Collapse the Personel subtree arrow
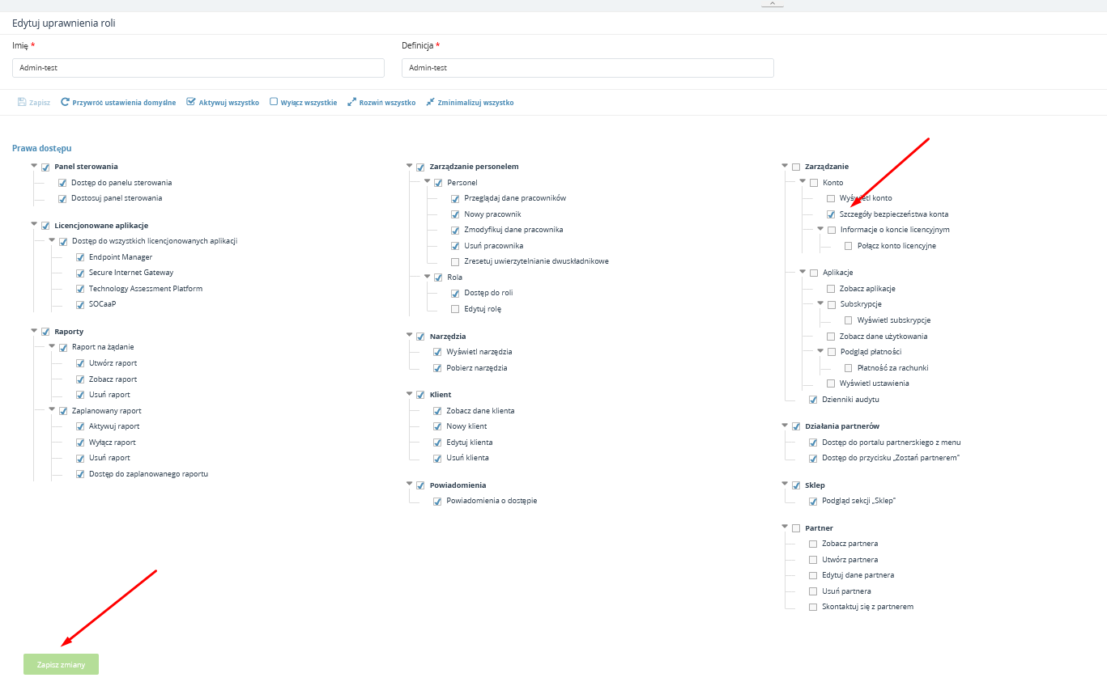 point(427,182)
